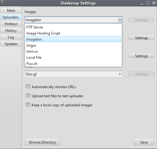Save the uploader settings
Viewport: 157px width, 149px height.
[x=144, y=142]
